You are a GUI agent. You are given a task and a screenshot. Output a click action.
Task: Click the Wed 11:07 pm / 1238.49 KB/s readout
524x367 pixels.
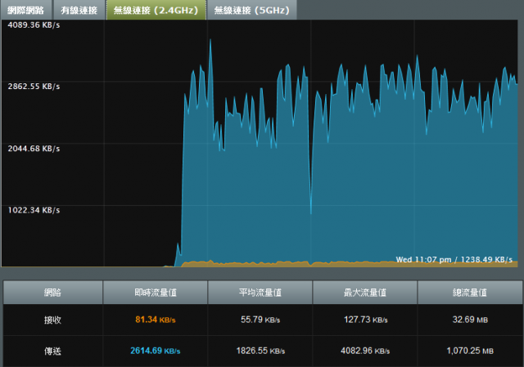click(454, 260)
